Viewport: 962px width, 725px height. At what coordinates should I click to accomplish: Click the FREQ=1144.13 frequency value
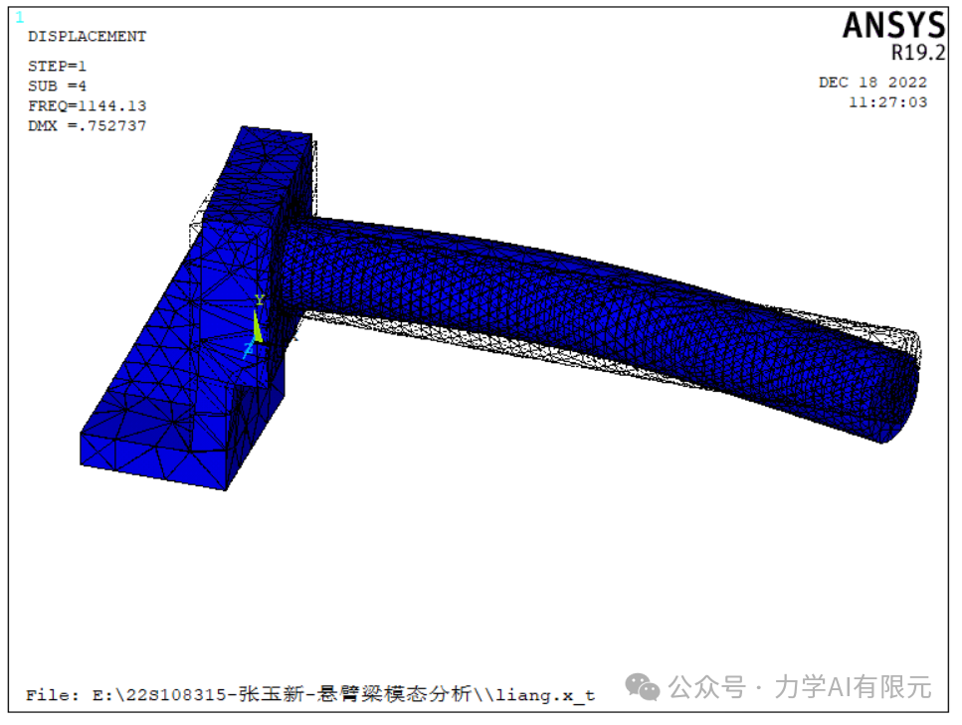tap(87, 105)
